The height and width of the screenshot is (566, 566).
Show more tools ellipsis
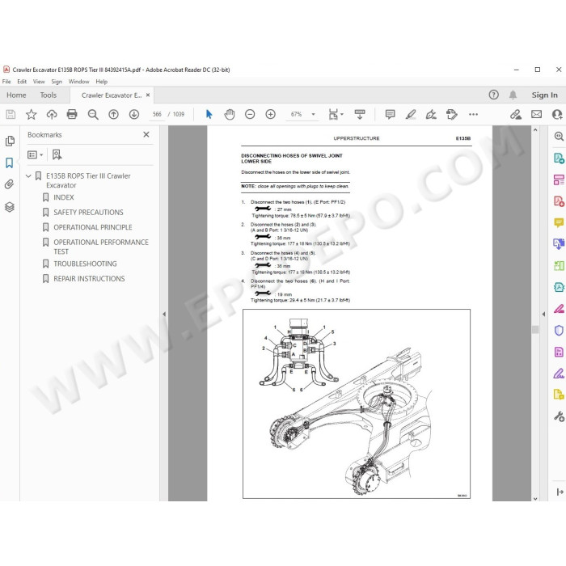point(473,115)
